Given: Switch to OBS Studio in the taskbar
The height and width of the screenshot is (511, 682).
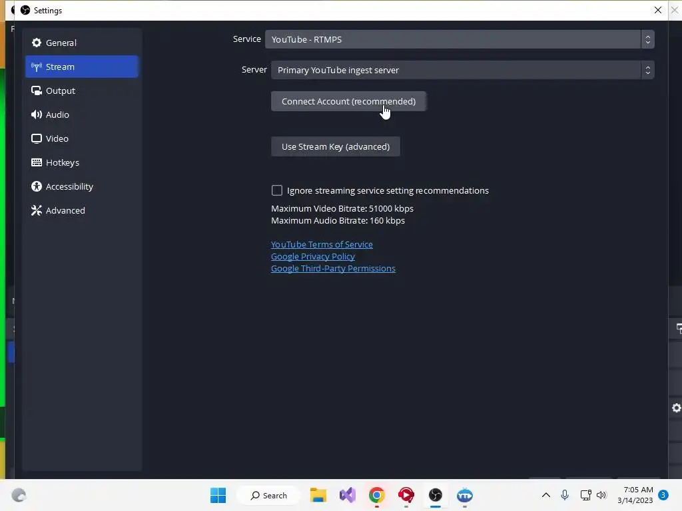Looking at the screenshot, I should click(x=436, y=495).
